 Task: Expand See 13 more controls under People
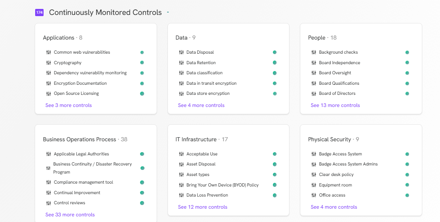coord(335,105)
